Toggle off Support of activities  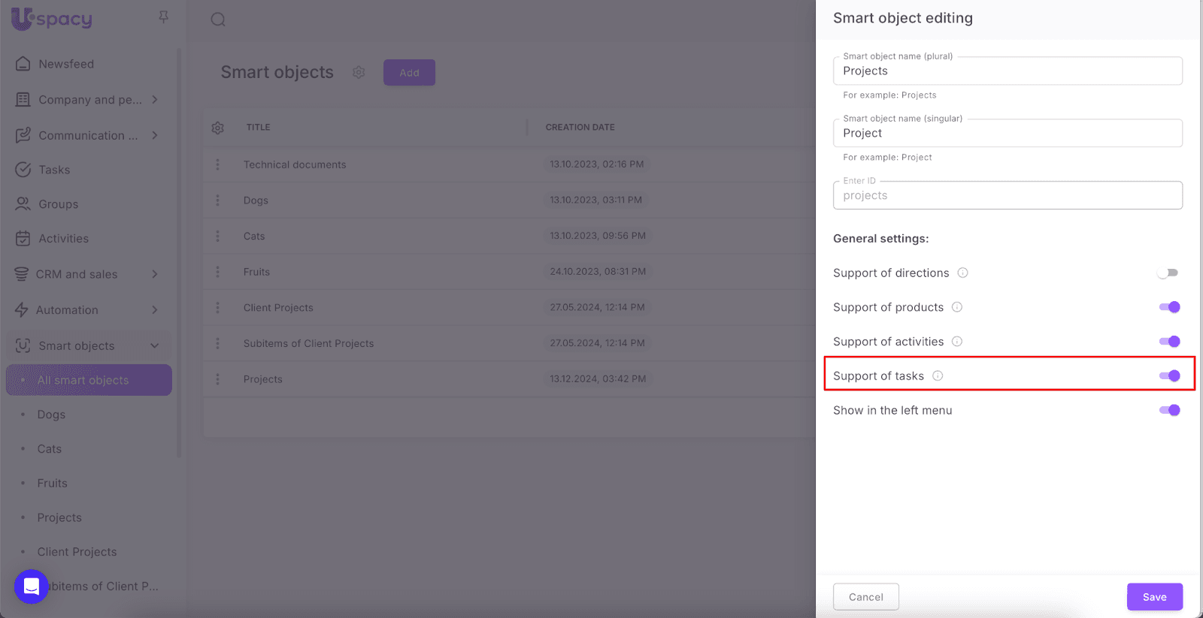[x=1169, y=342]
